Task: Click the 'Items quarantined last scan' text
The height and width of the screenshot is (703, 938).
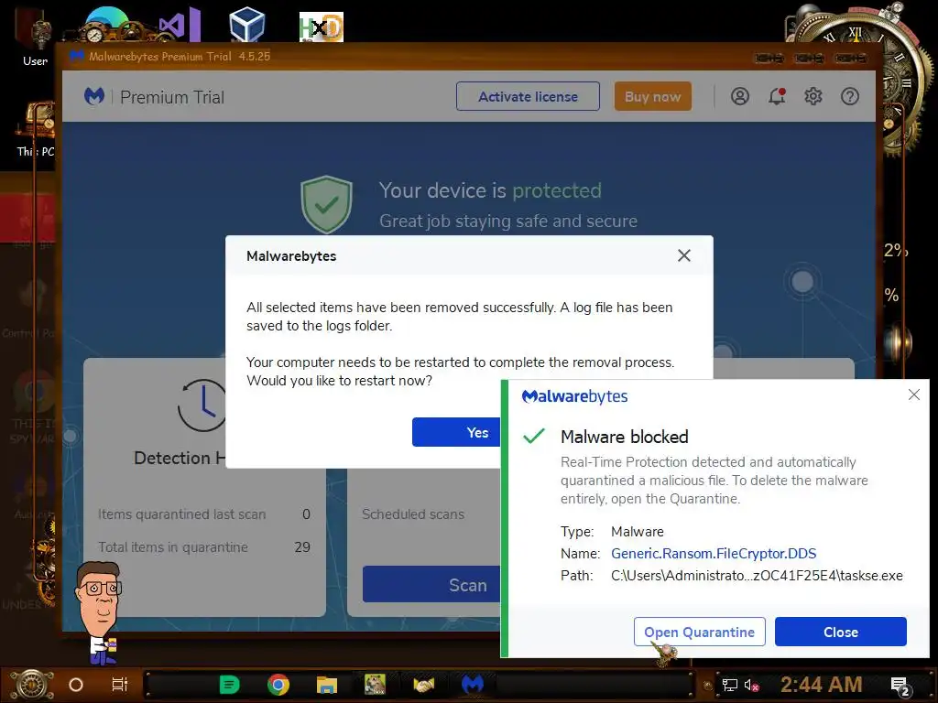Action: [182, 514]
